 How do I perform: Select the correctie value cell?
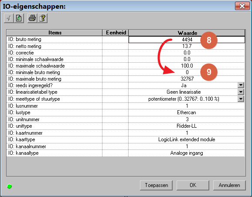(187, 53)
